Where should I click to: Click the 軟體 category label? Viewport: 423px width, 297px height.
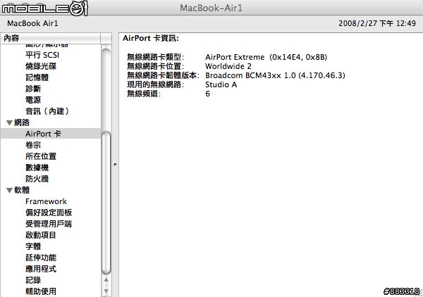(22, 190)
